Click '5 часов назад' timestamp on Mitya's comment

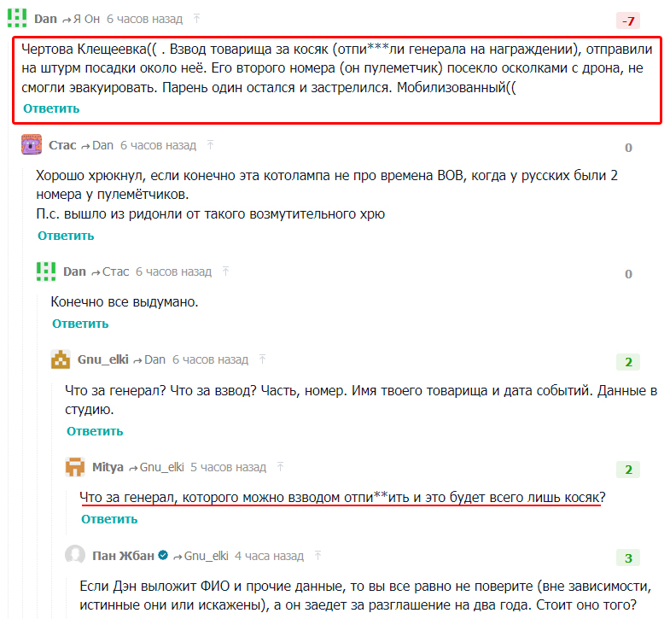click(228, 467)
